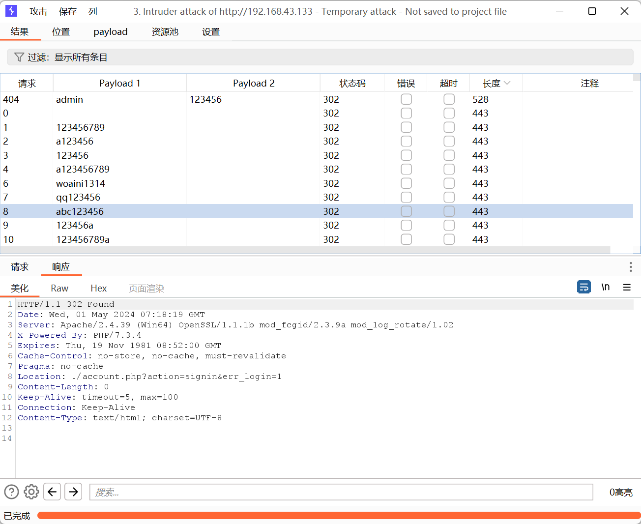Select the Hex view tab
Screen dimensions: 641x524
pyautogui.click(x=99, y=289)
